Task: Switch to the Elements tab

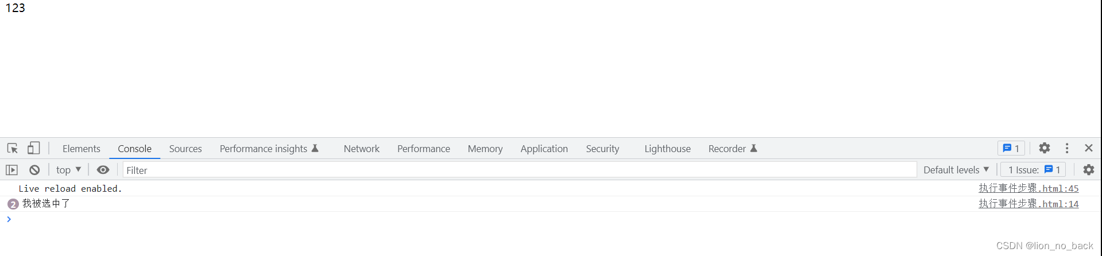Action: [82, 149]
